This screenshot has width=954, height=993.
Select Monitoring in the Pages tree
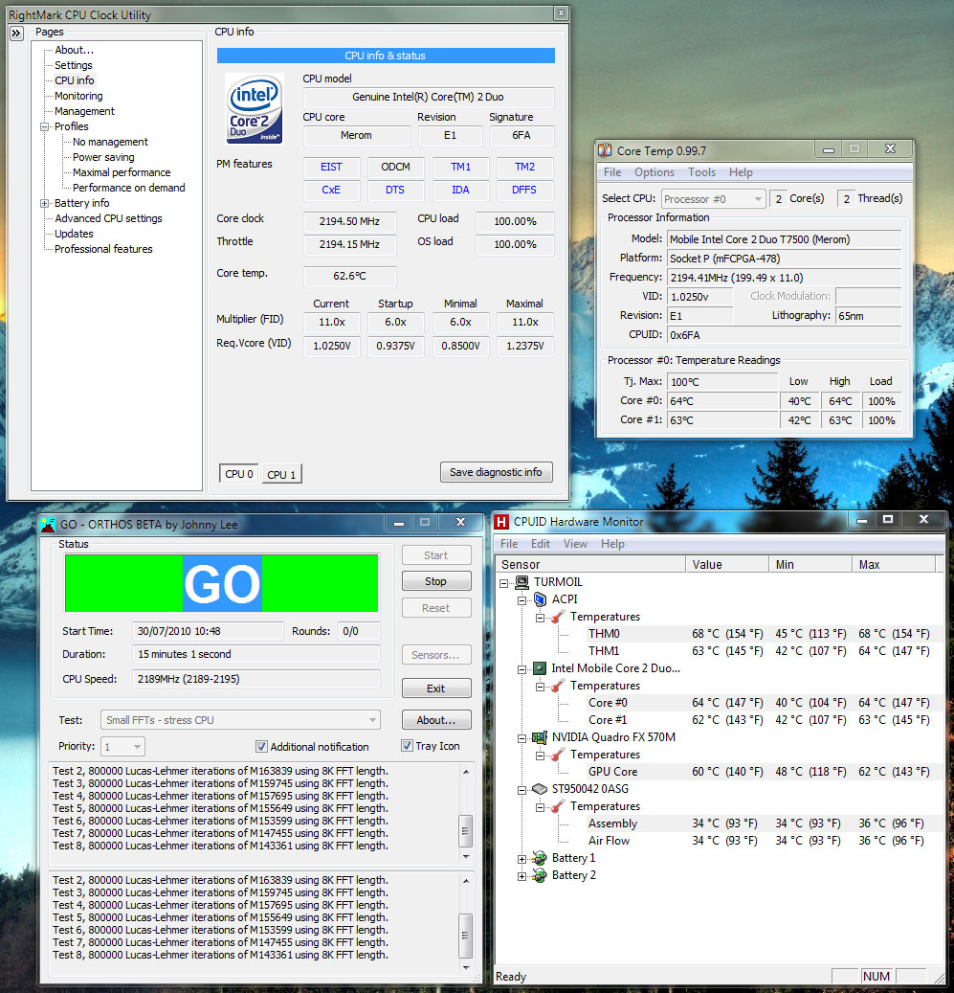(x=78, y=96)
